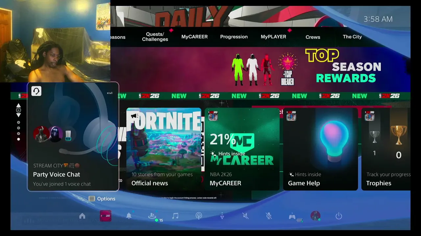
Task: Click the Top Season Rewards banner
Action: pyautogui.click(x=260, y=69)
